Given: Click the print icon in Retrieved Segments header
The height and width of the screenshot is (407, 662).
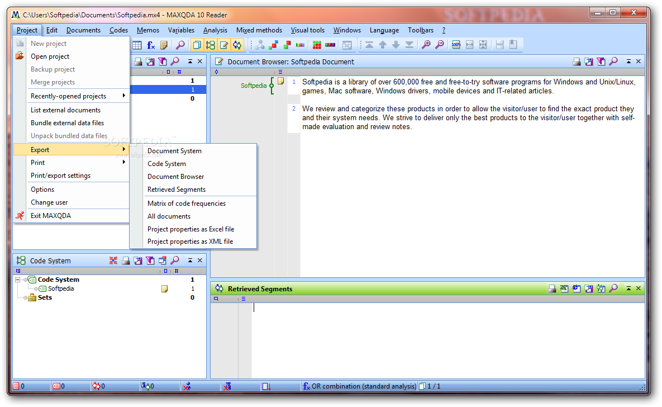Looking at the screenshot, I should [552, 288].
